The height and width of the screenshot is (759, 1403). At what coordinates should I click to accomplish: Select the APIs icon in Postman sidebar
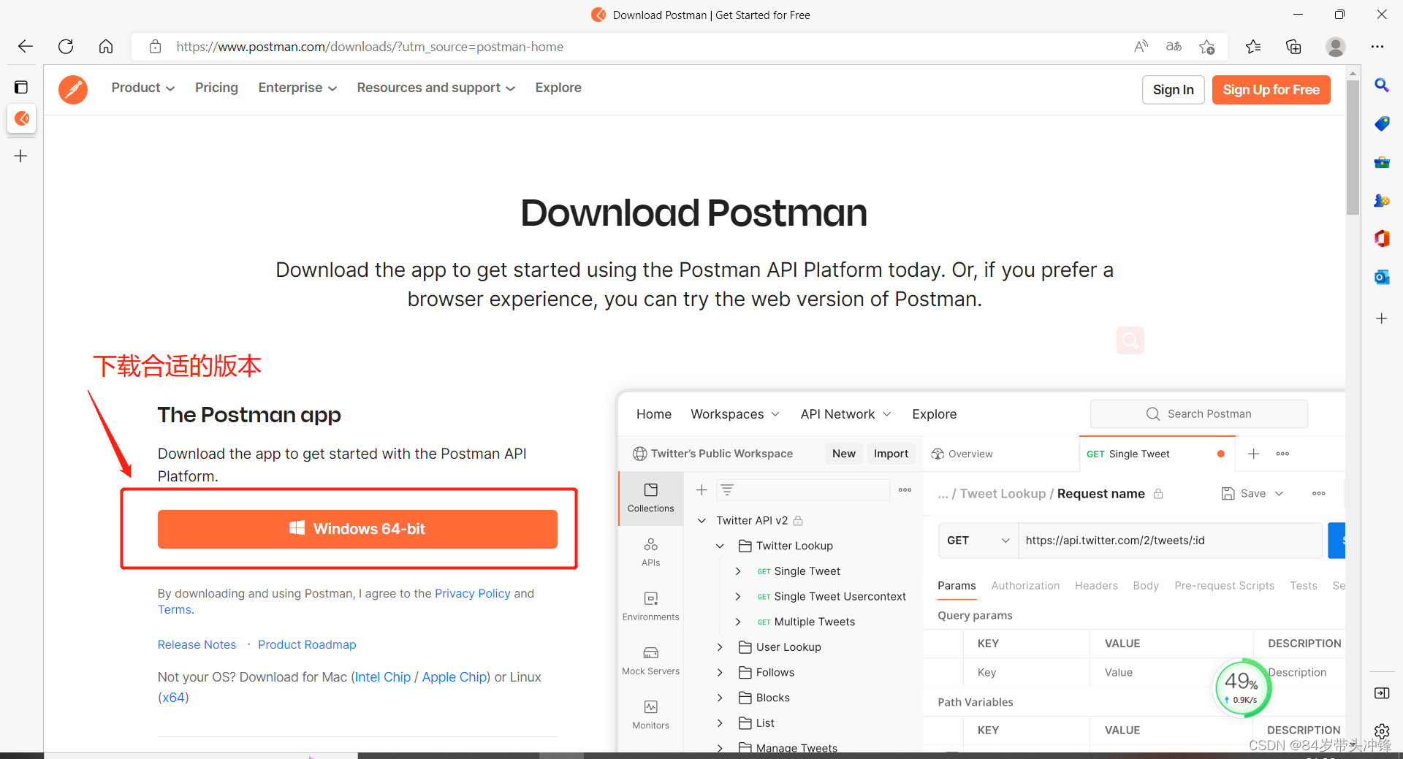pyautogui.click(x=650, y=550)
